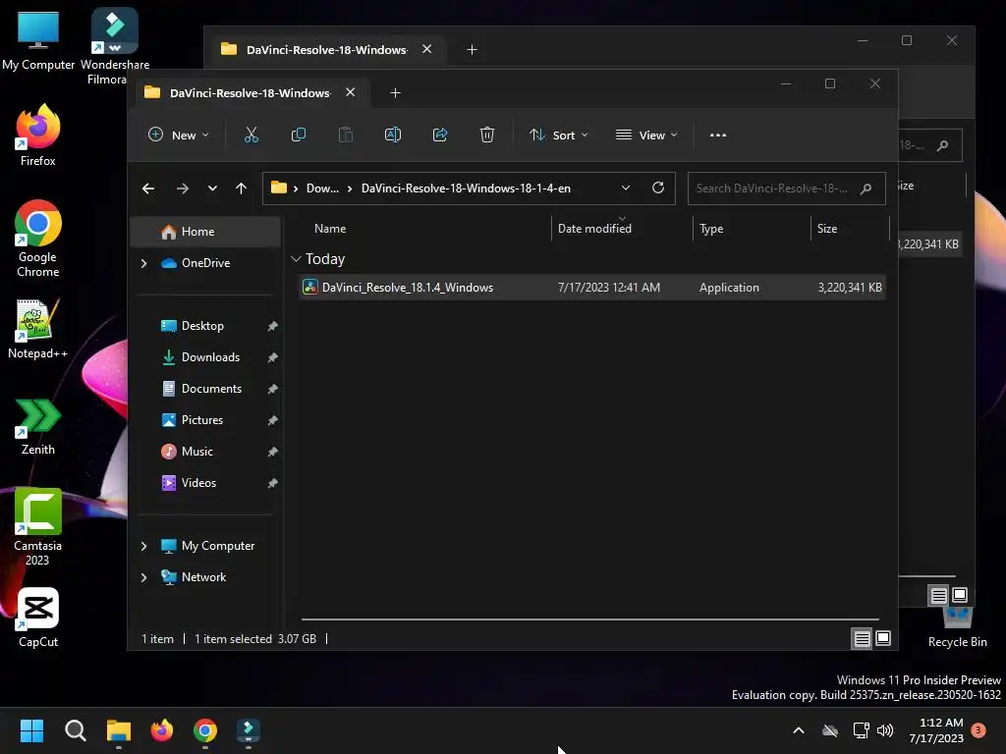
Task: Select the CapCut desktop shortcut
Action: (38, 619)
